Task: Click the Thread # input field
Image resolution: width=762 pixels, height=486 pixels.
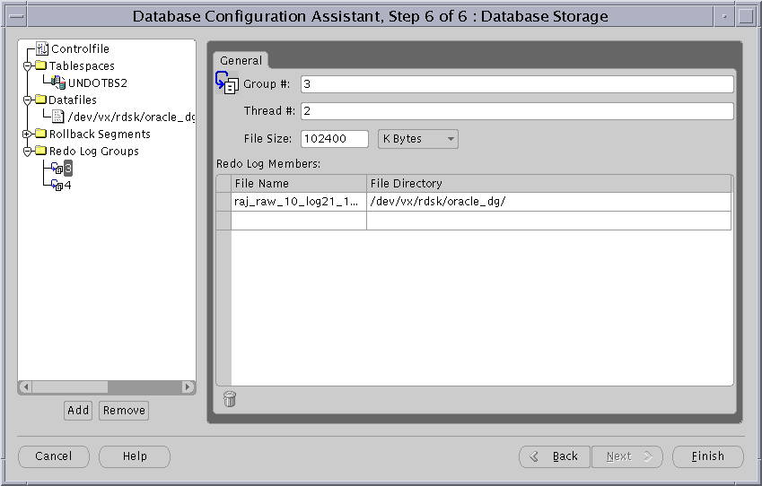Action: click(516, 111)
